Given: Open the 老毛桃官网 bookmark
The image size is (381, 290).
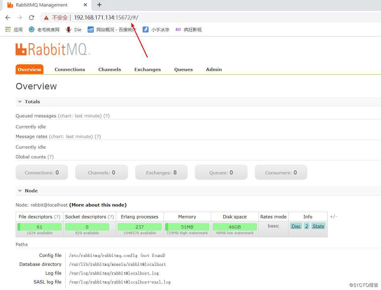Looking at the screenshot, I should 44,30.
